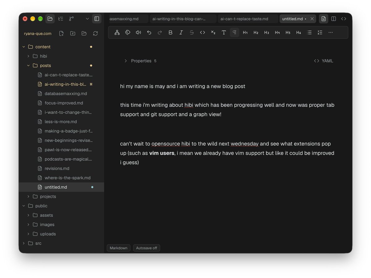
Task: Click the tags icon in toolbar
Action: point(128,33)
